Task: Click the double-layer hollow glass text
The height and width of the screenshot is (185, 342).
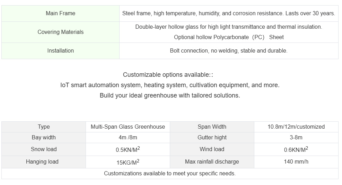Action: tap(228, 27)
